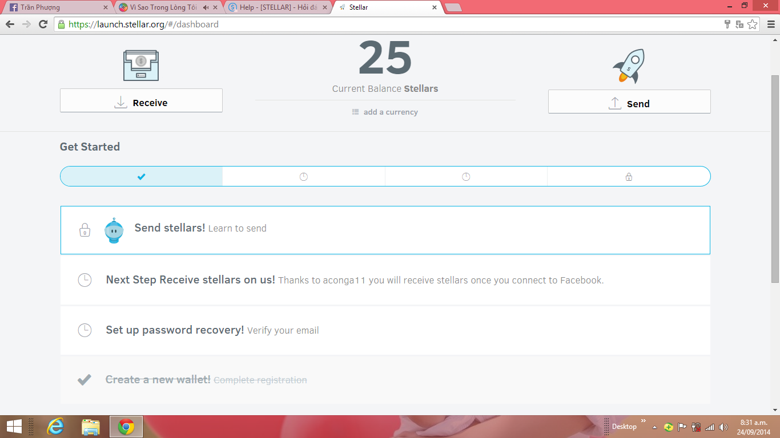Open the Windows Start button

tap(14, 427)
